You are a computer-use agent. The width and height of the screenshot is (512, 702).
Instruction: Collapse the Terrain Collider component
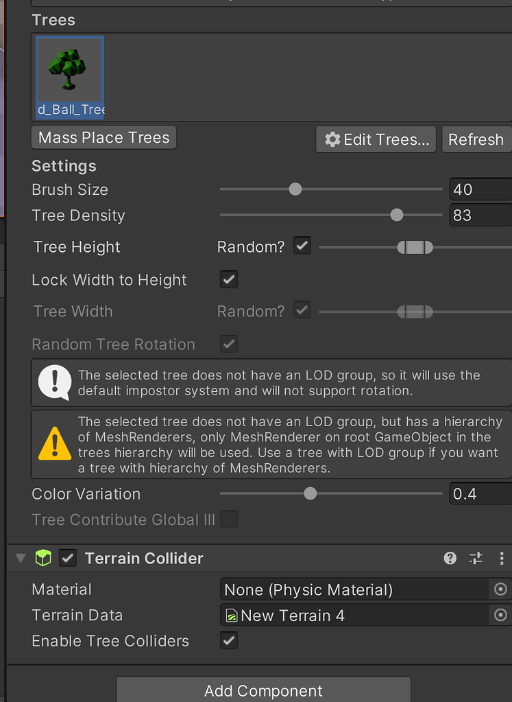point(20,558)
